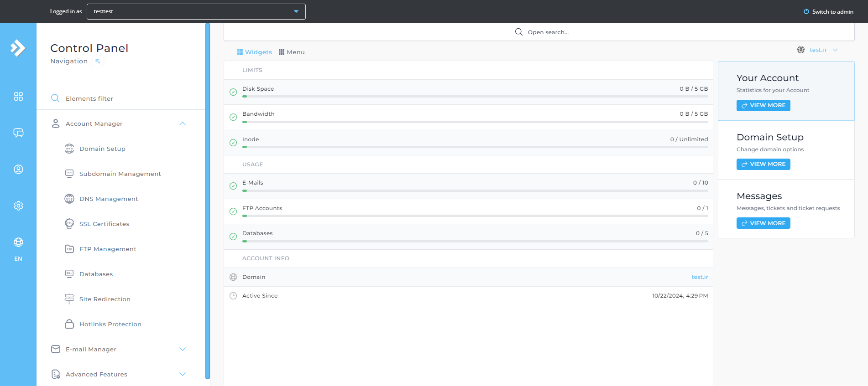Click the EN language globe icon
The height and width of the screenshot is (386, 868).
18,242
